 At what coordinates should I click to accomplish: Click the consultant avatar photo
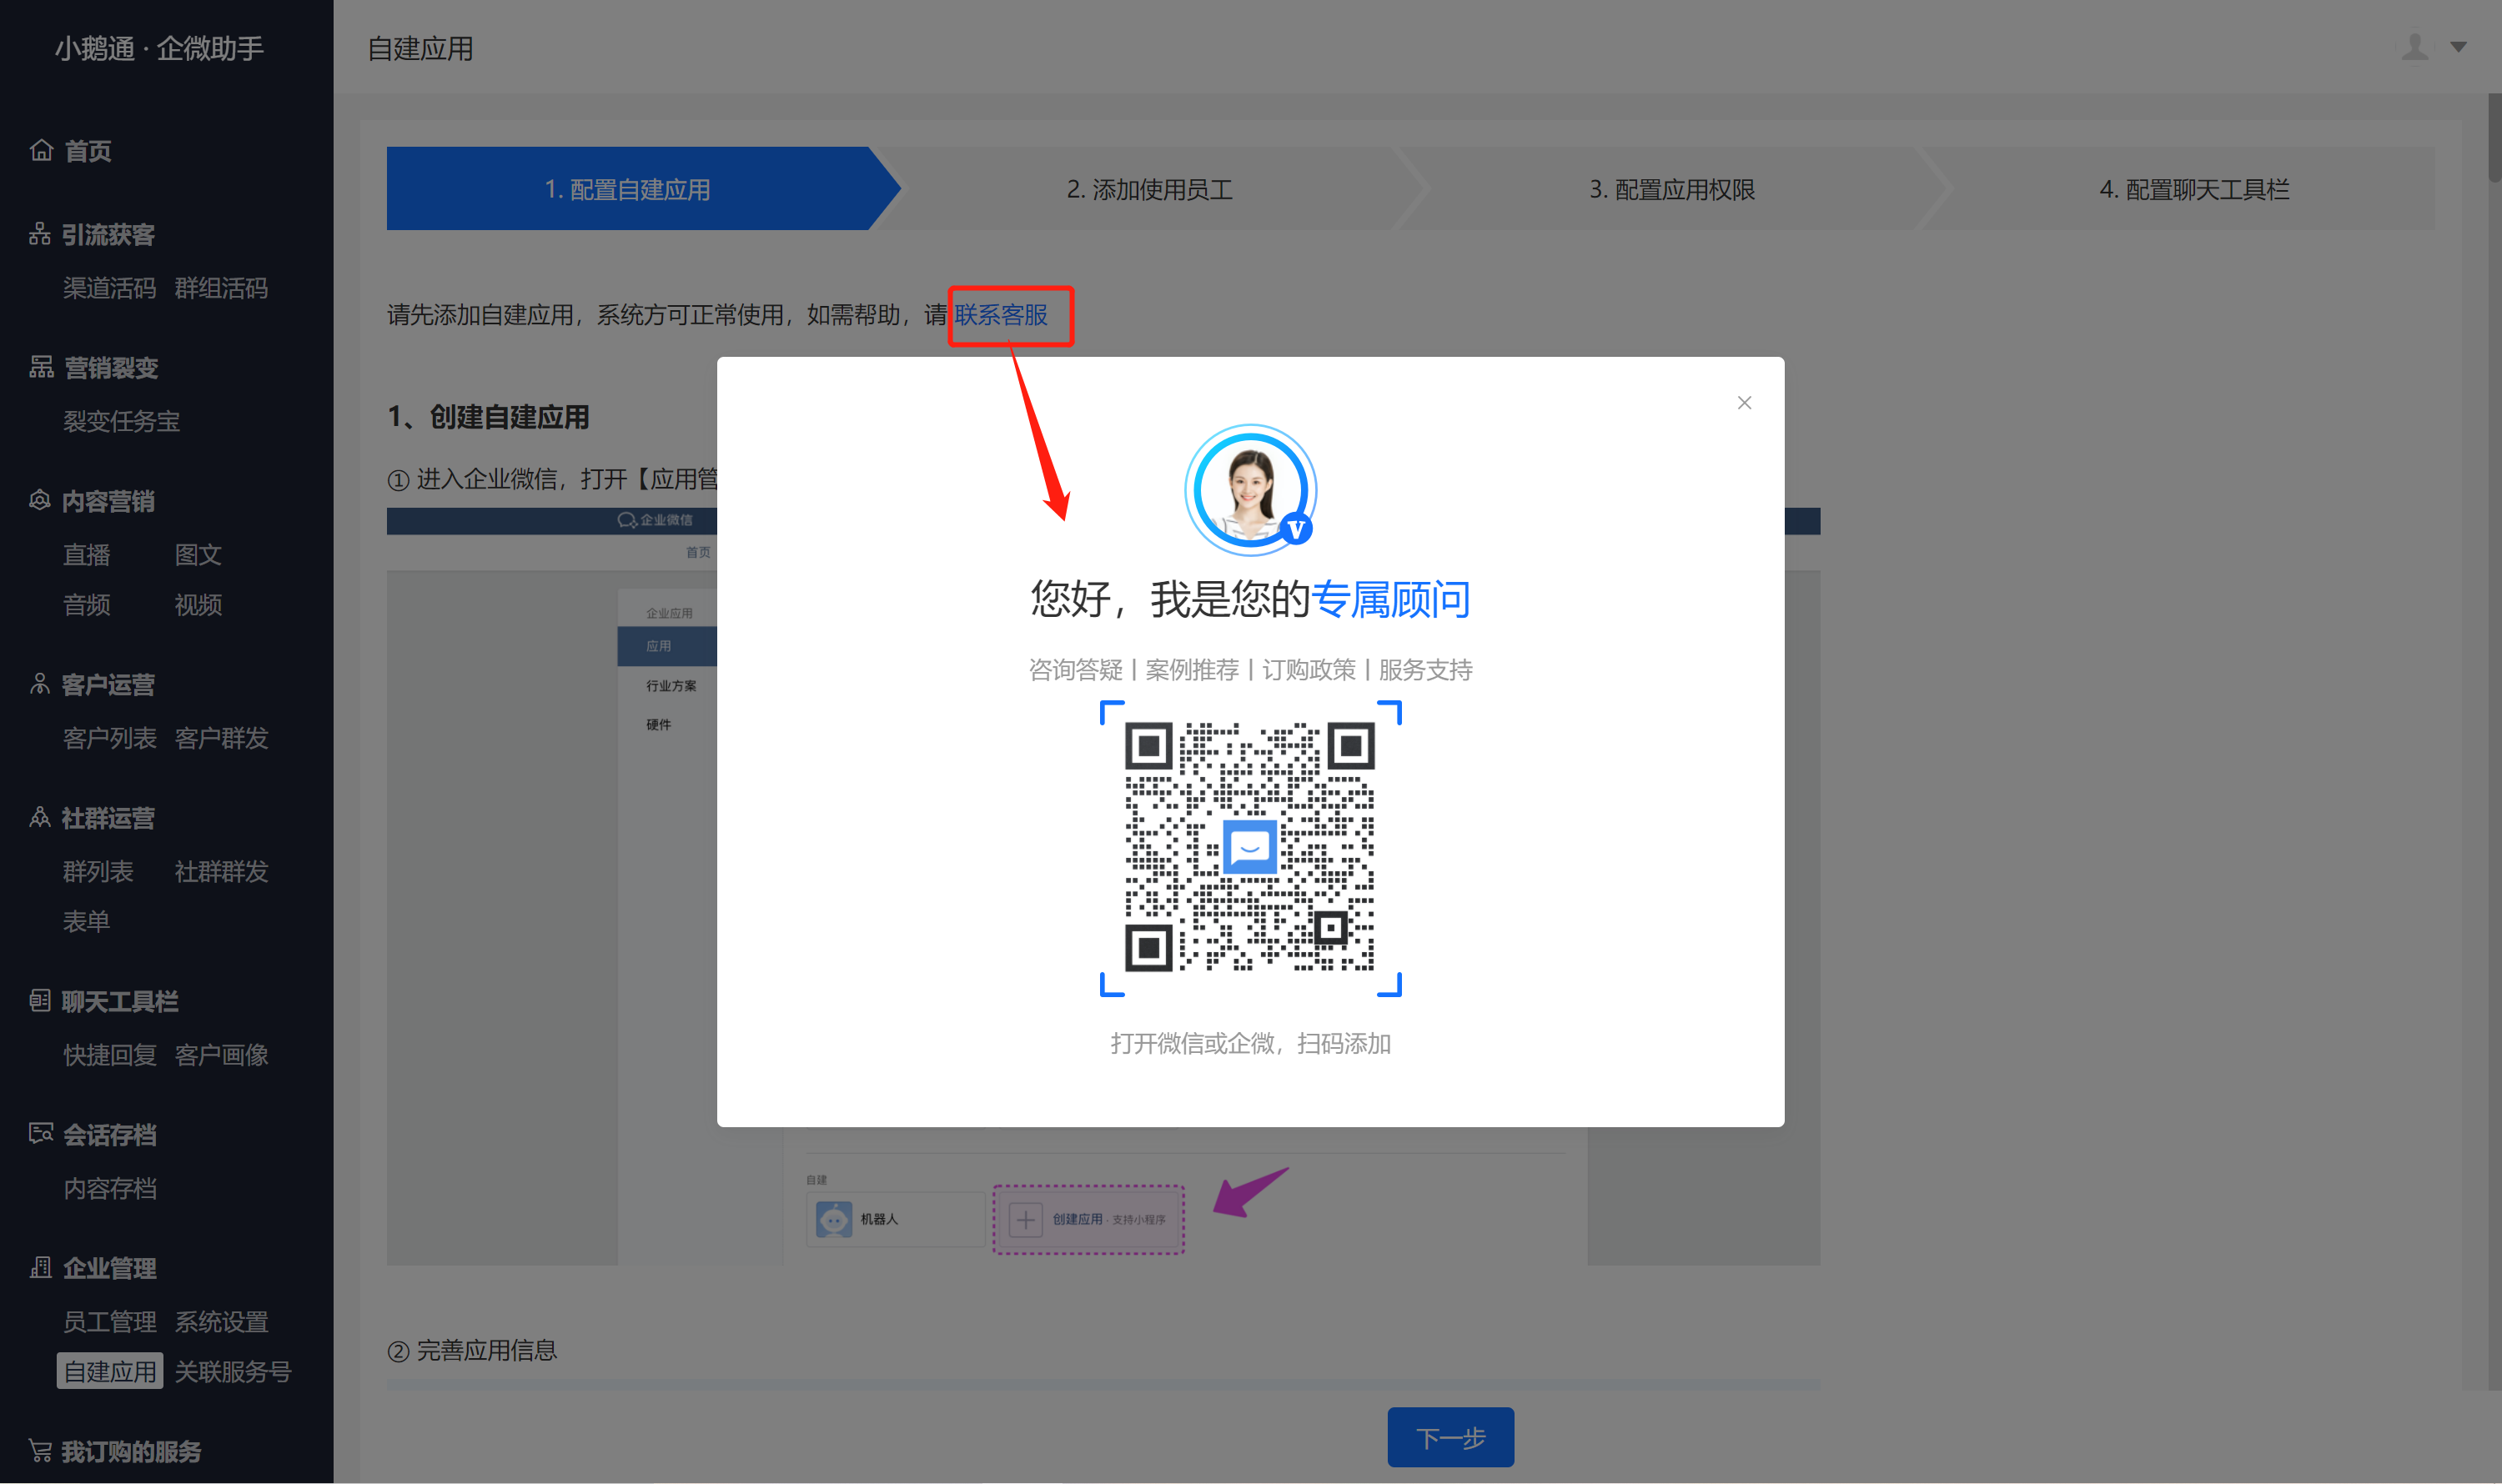1250,489
